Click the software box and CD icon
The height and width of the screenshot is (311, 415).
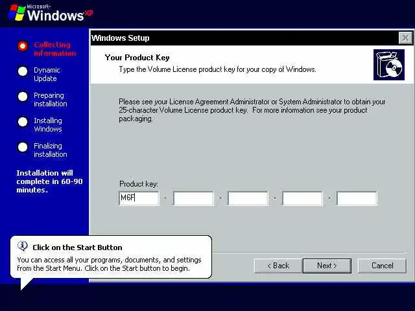point(389,65)
